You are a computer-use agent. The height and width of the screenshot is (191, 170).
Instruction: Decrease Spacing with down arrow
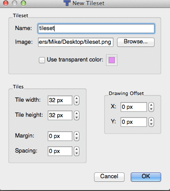point(76,153)
